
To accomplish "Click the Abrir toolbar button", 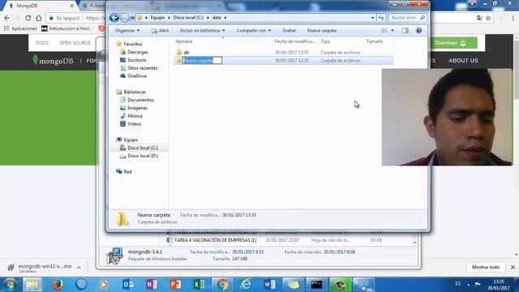I will [x=161, y=31].
